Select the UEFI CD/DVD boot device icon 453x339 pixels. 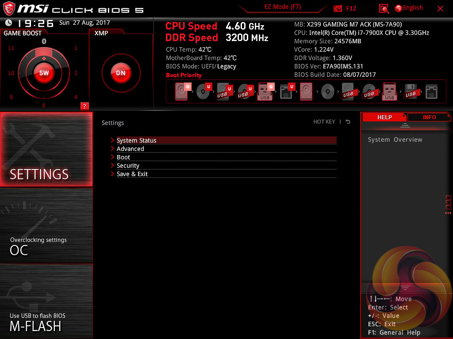pos(203,91)
